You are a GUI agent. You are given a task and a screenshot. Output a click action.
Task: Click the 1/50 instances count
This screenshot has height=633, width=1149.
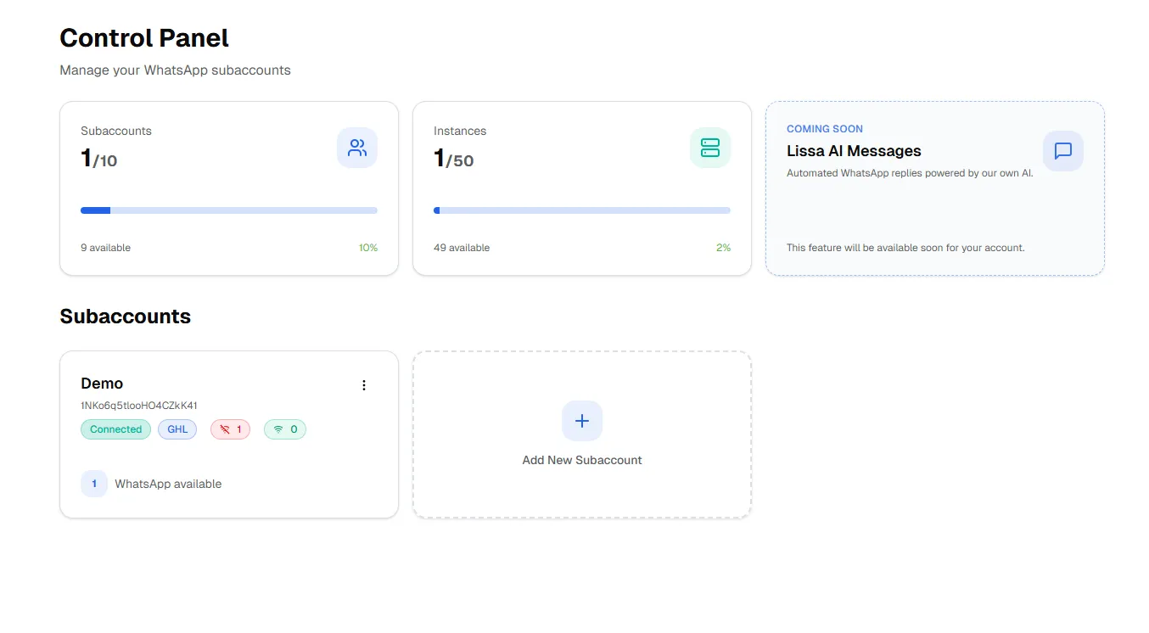pyautogui.click(x=454, y=159)
